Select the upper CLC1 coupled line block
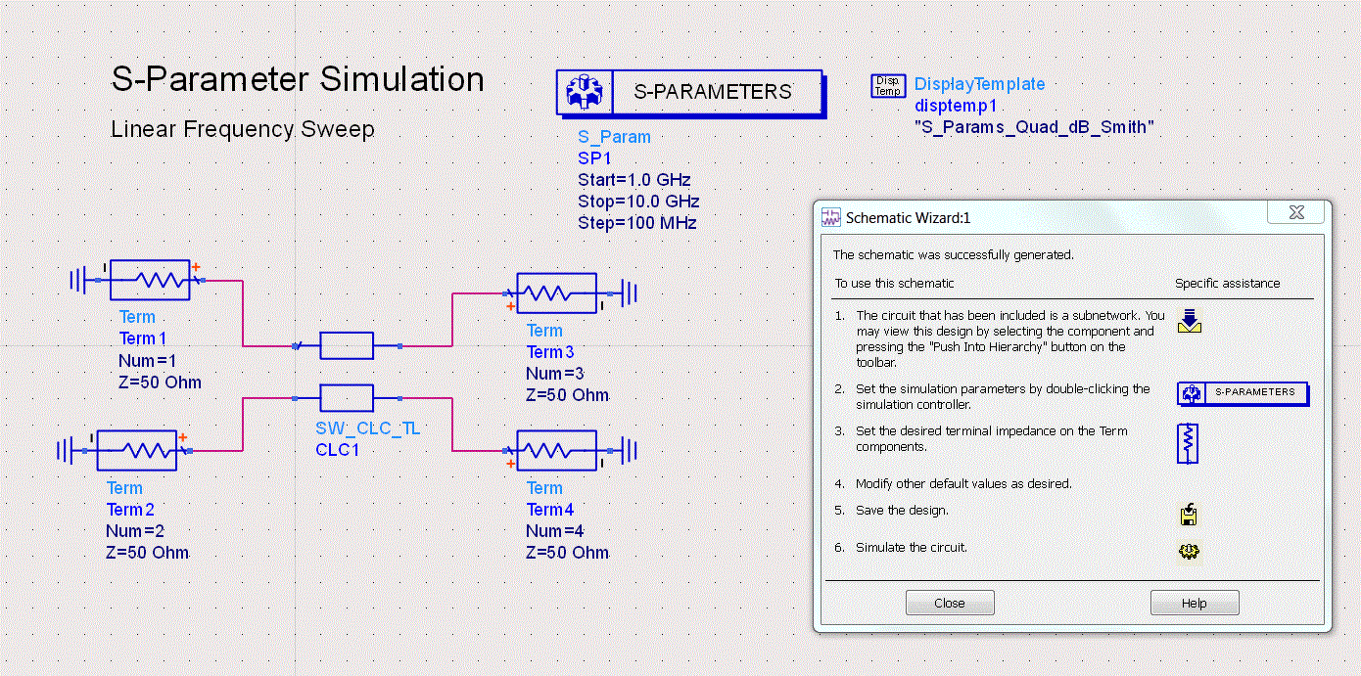This screenshot has height=676, width=1361. click(347, 345)
